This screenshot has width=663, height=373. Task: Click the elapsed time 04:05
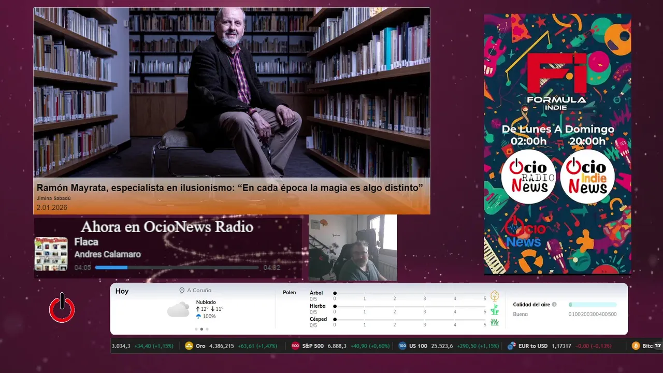(x=83, y=268)
